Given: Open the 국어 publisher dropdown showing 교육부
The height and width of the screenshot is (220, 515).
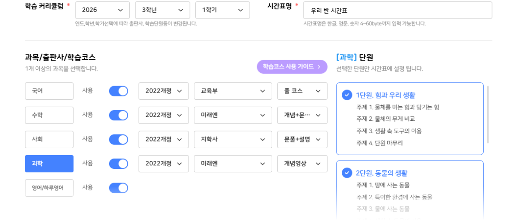Looking at the screenshot, I should 233,91.
